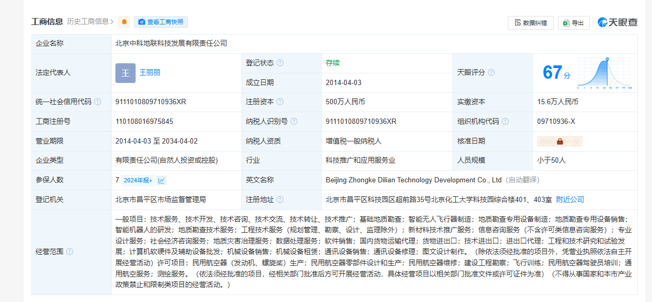Click organization code 09710936-X
This screenshot has width=652, height=302.
pos(556,122)
